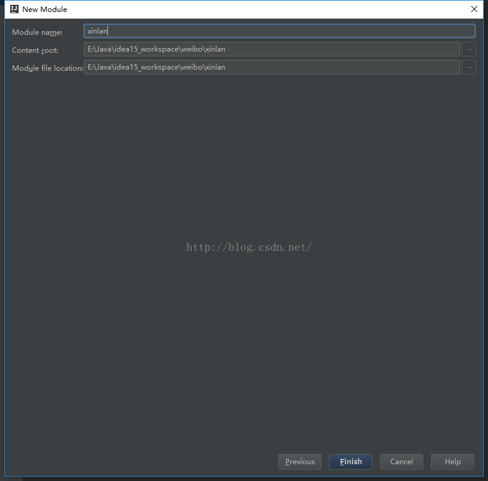Viewport: 488px width, 481px height.
Task: Click the Module name label
Action: [x=37, y=32]
